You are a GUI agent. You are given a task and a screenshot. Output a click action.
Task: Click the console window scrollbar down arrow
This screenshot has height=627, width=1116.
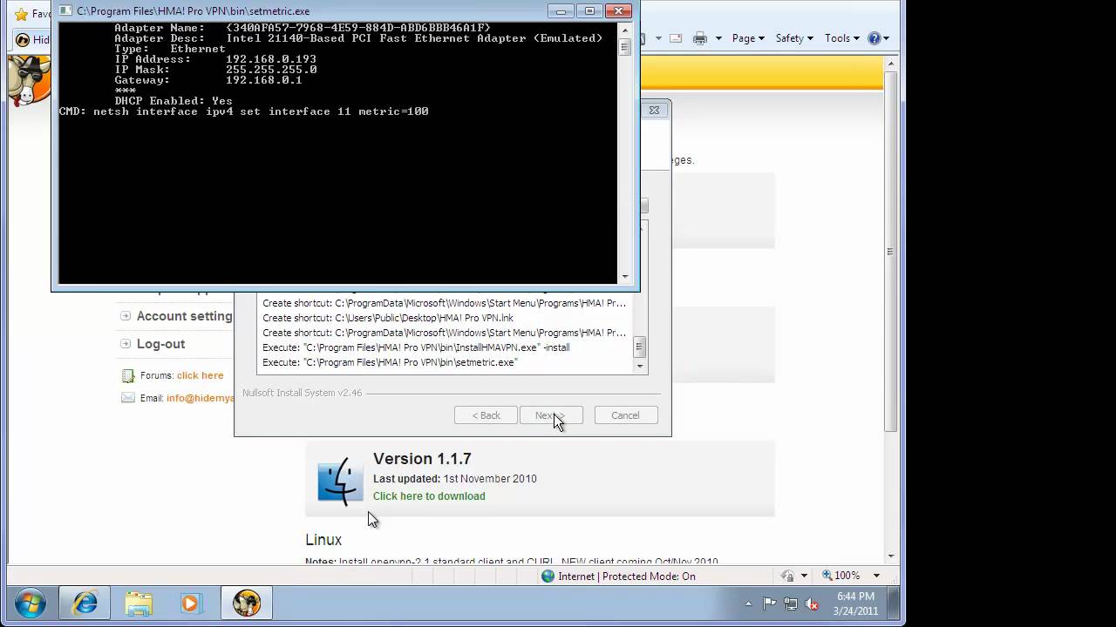point(625,277)
